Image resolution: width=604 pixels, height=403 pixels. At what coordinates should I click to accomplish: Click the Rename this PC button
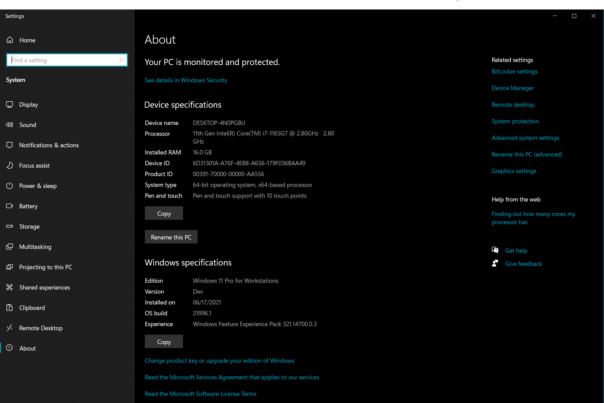pos(171,237)
